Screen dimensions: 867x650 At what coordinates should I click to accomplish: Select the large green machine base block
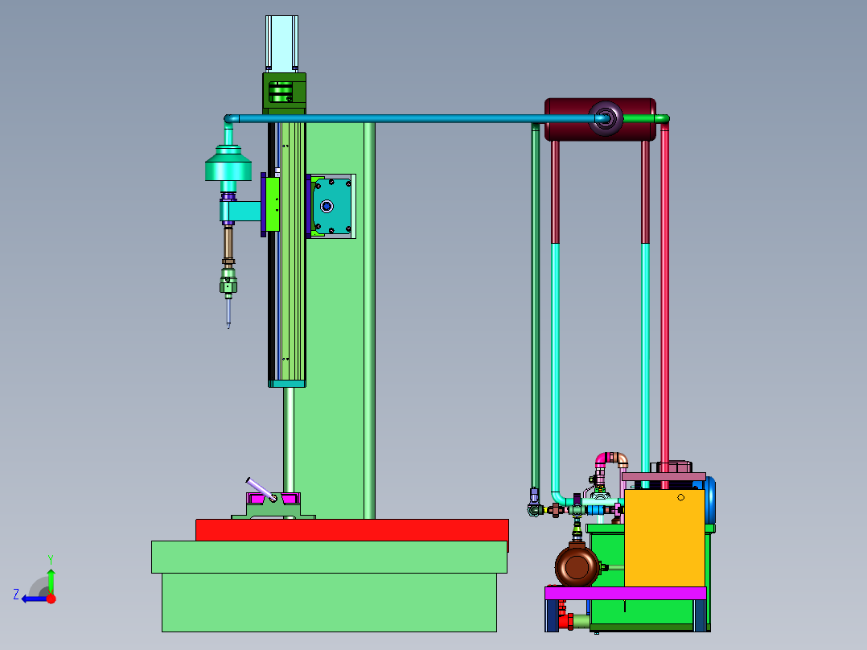point(330,586)
